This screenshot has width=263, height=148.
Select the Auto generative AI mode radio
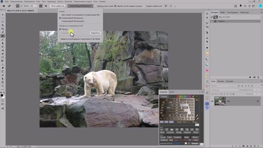(x=60, y=15)
